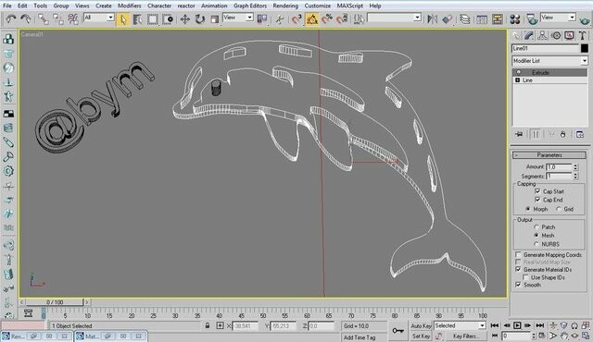This screenshot has width=593, height=342.
Task: Select the Select Object arrow tool
Action: (x=123, y=19)
